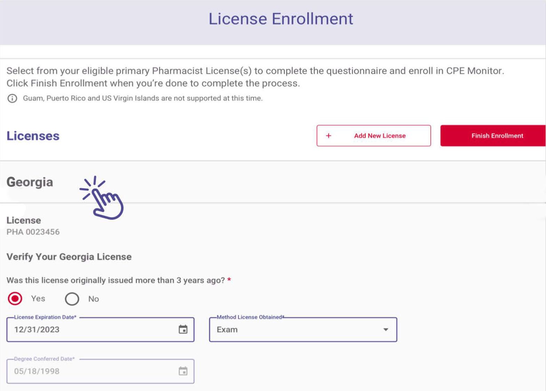The image size is (546, 391).
Task: Click the plus icon in Add New License
Action: 329,136
